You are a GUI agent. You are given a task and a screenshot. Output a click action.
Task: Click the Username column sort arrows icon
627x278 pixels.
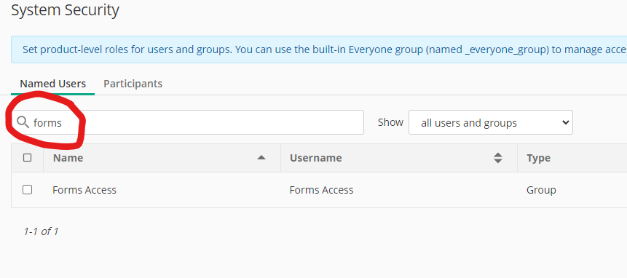tap(498, 158)
